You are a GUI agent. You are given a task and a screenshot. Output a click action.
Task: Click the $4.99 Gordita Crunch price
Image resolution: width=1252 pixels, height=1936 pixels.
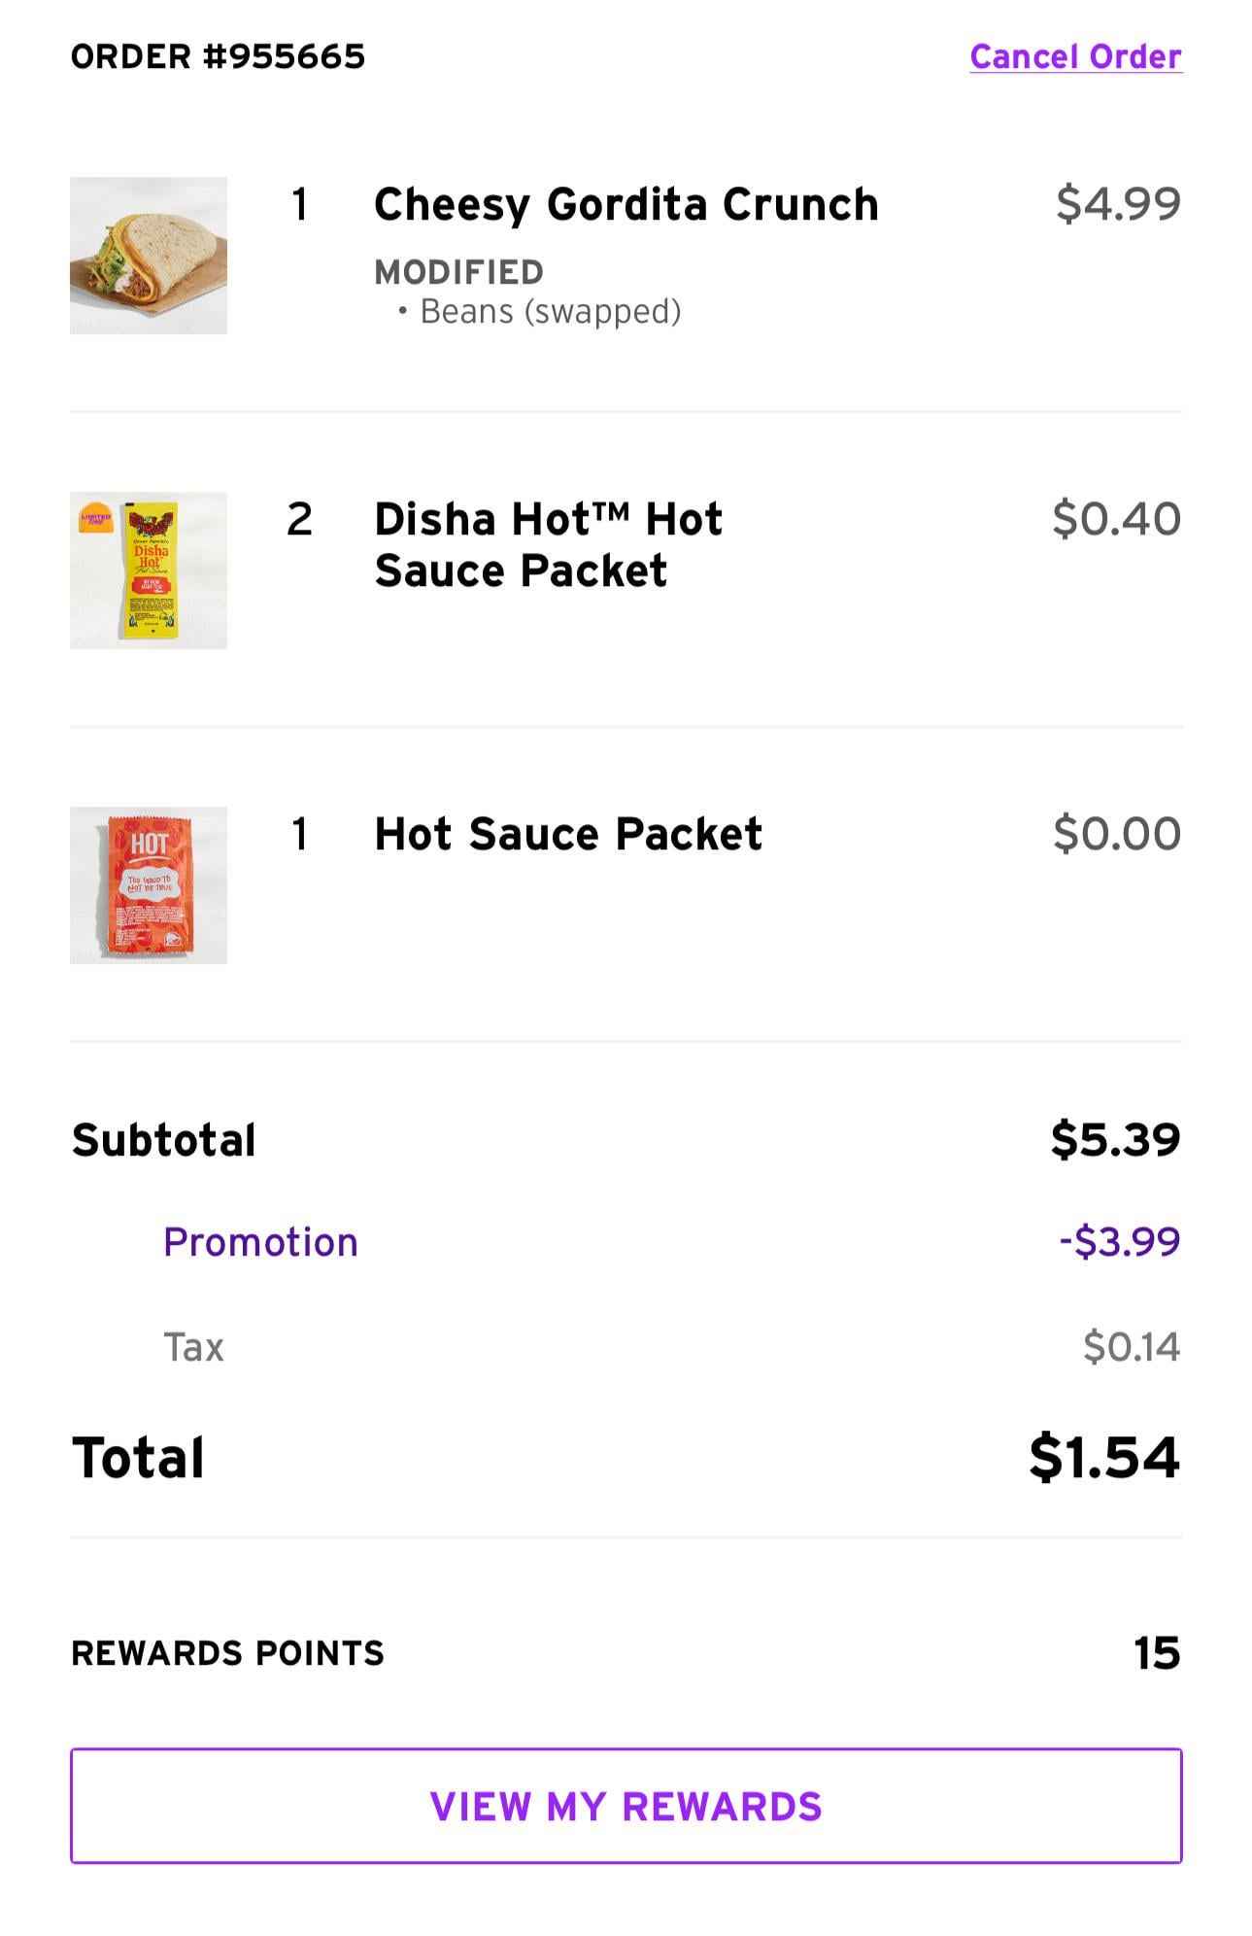pyautogui.click(x=1118, y=204)
